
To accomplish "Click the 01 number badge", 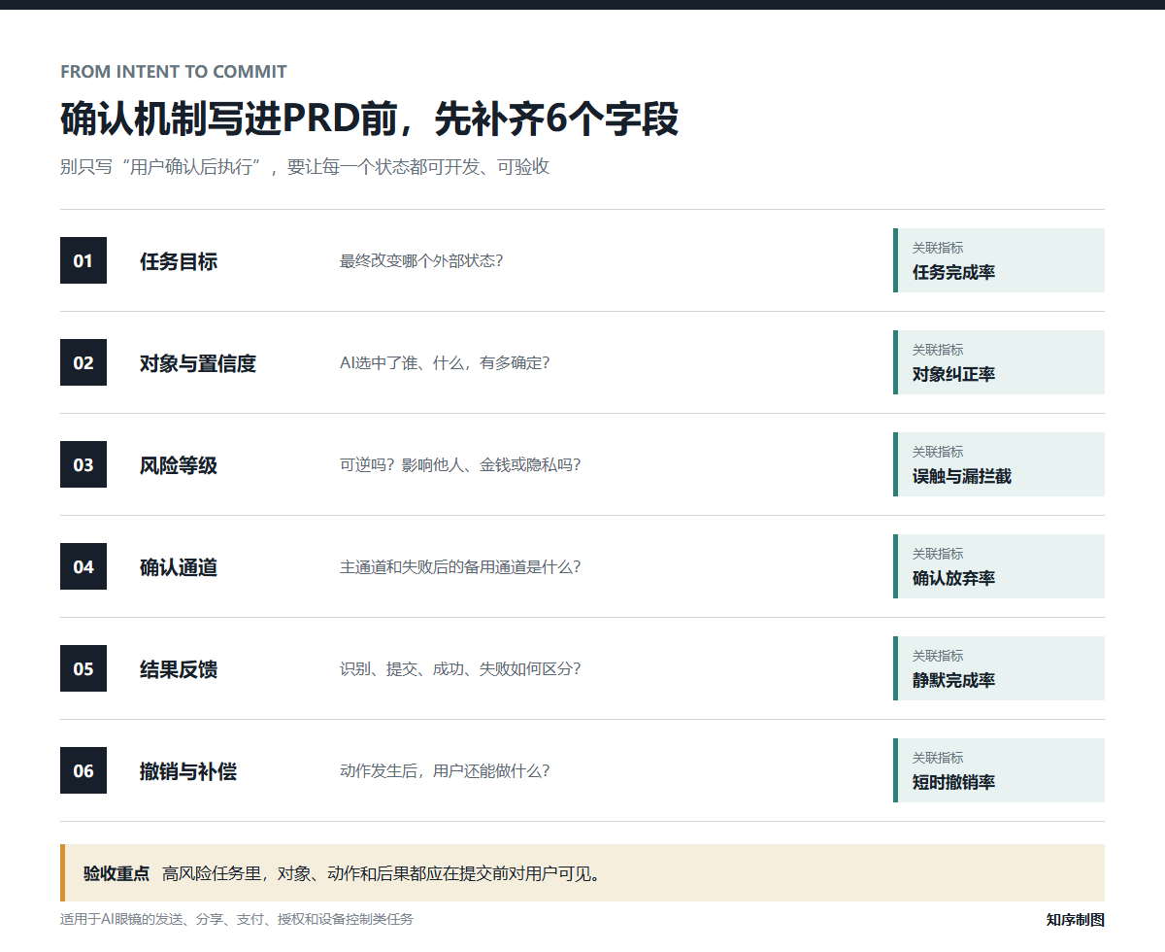I will 83,260.
